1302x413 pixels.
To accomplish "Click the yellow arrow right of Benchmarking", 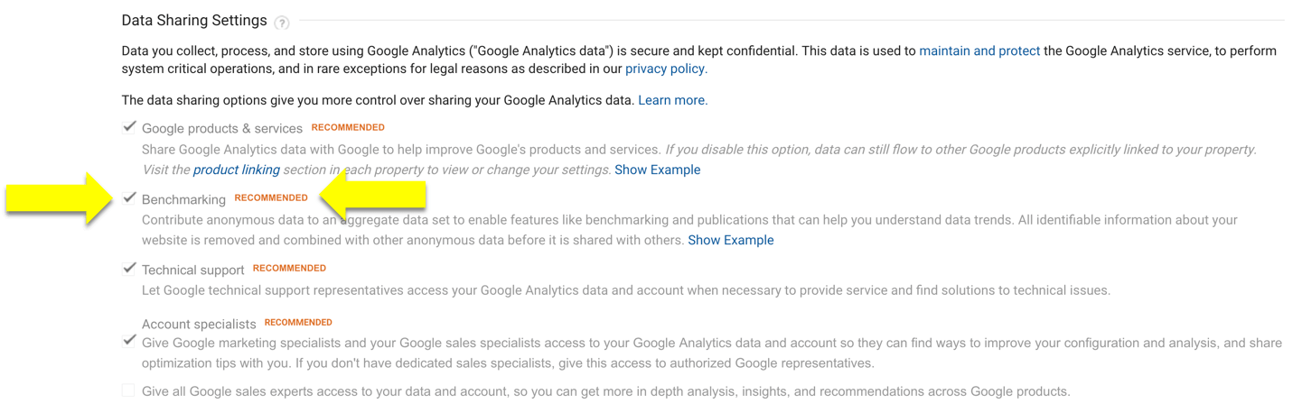I will click(x=372, y=197).
